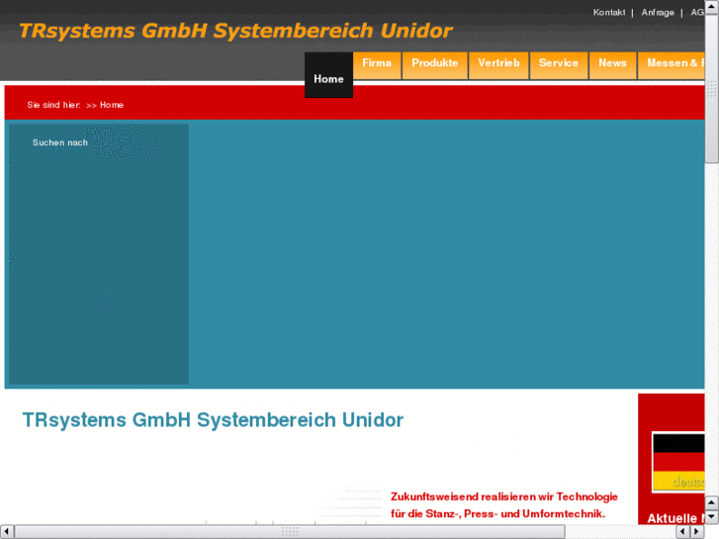Click the 'Sie sind hier:' text

[53, 105]
